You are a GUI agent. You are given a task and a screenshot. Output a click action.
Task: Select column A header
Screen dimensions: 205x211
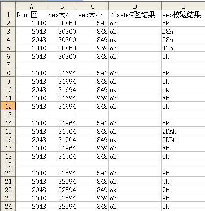pos(31,6)
